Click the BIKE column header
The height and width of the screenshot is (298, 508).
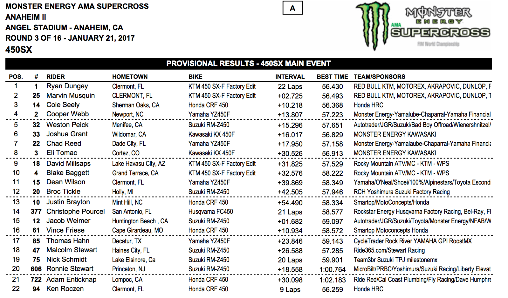click(195, 77)
